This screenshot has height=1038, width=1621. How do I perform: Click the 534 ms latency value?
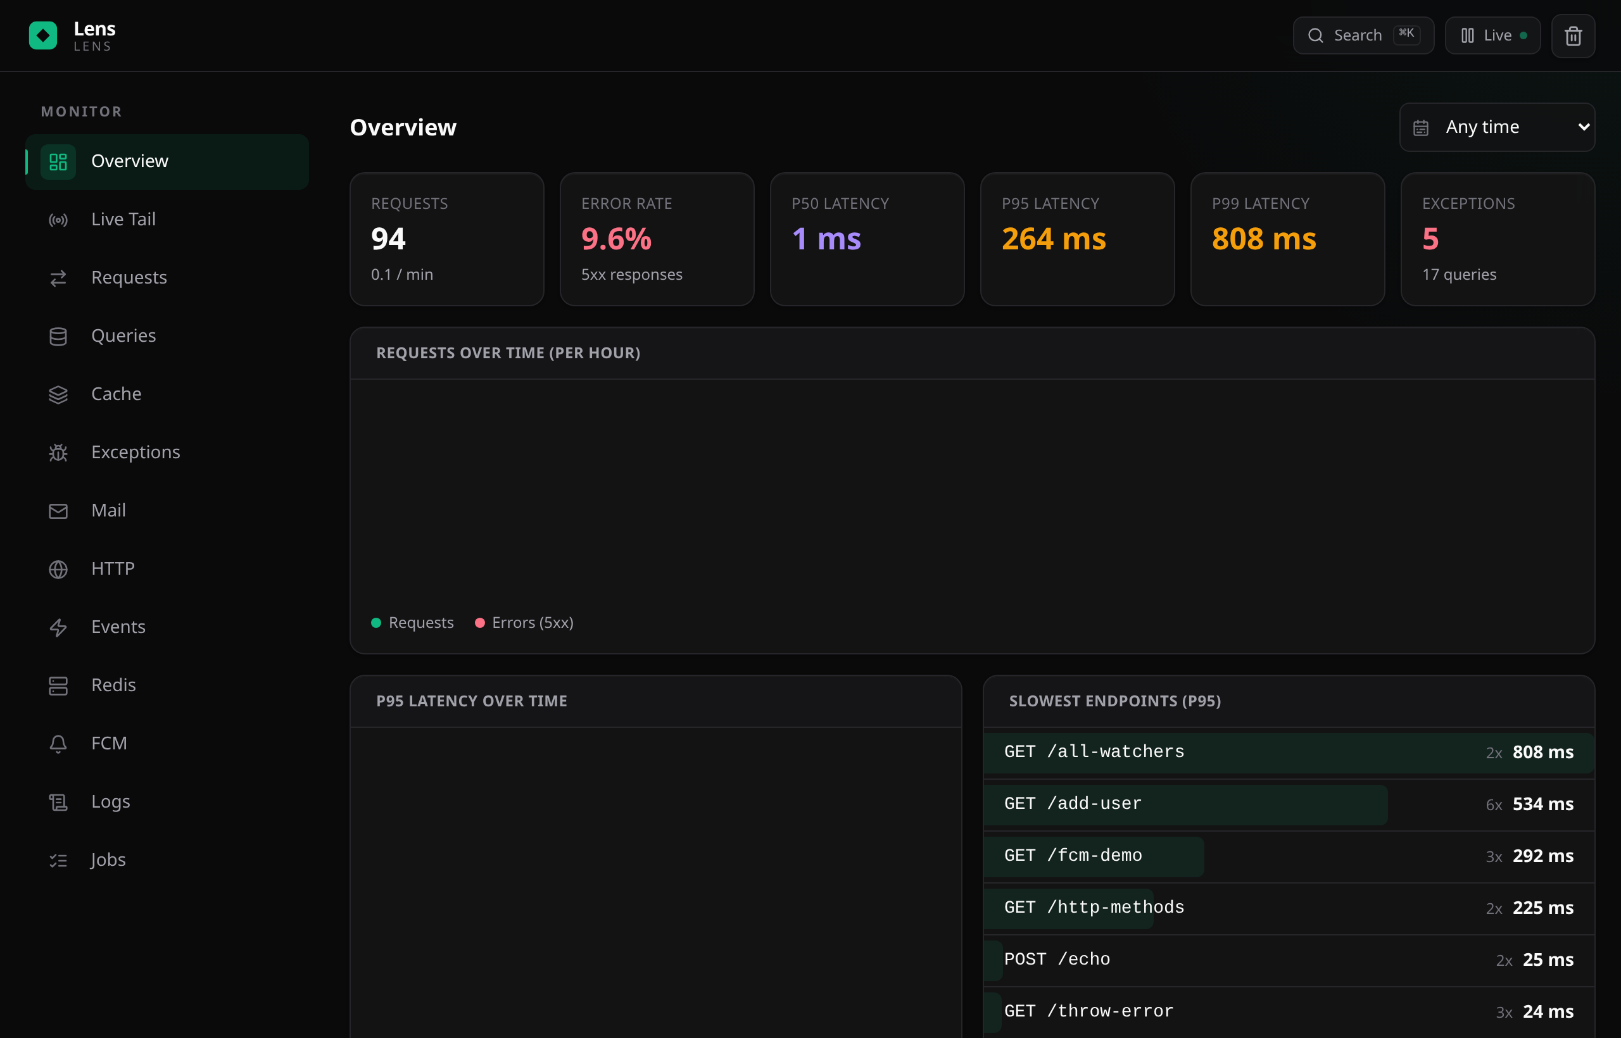tap(1542, 805)
